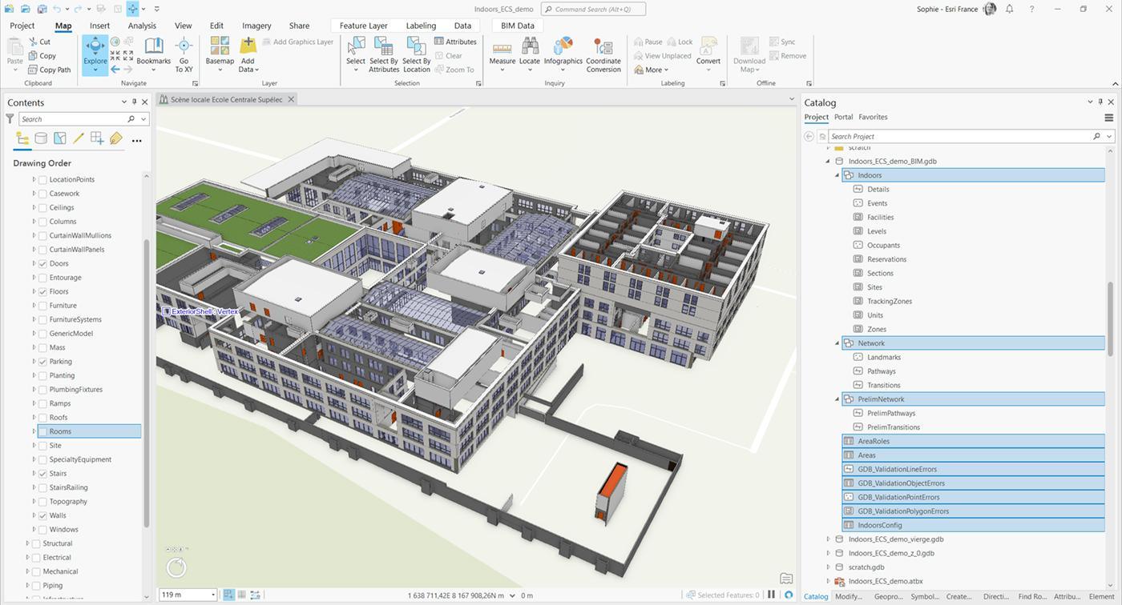Switch Contents to List By Editing

point(79,138)
